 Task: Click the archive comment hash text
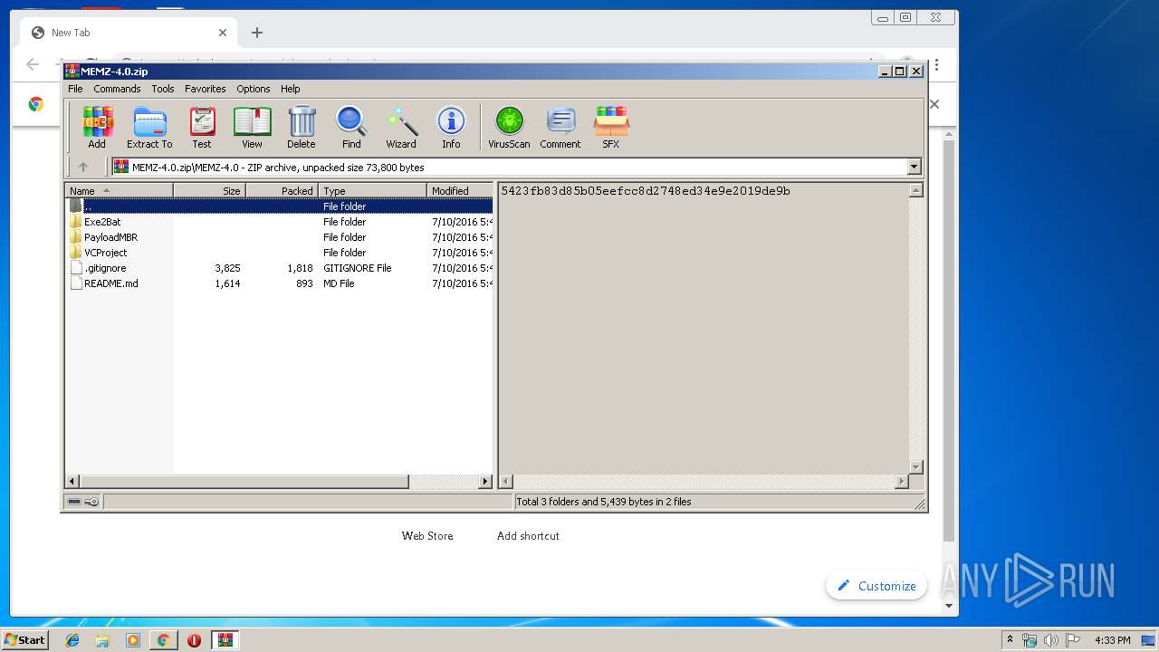646,191
